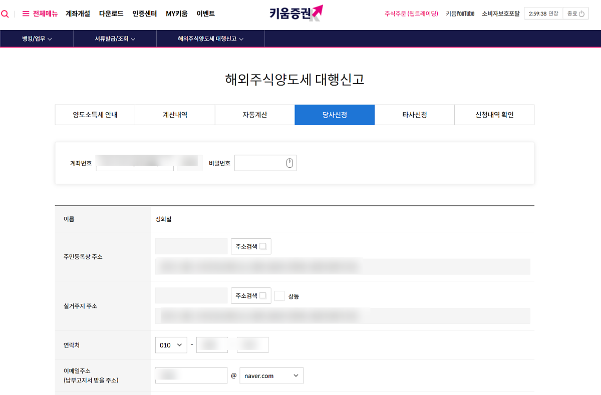Click the 2:59:38 session timer
Screen dimensions: 601x395
click(x=537, y=14)
